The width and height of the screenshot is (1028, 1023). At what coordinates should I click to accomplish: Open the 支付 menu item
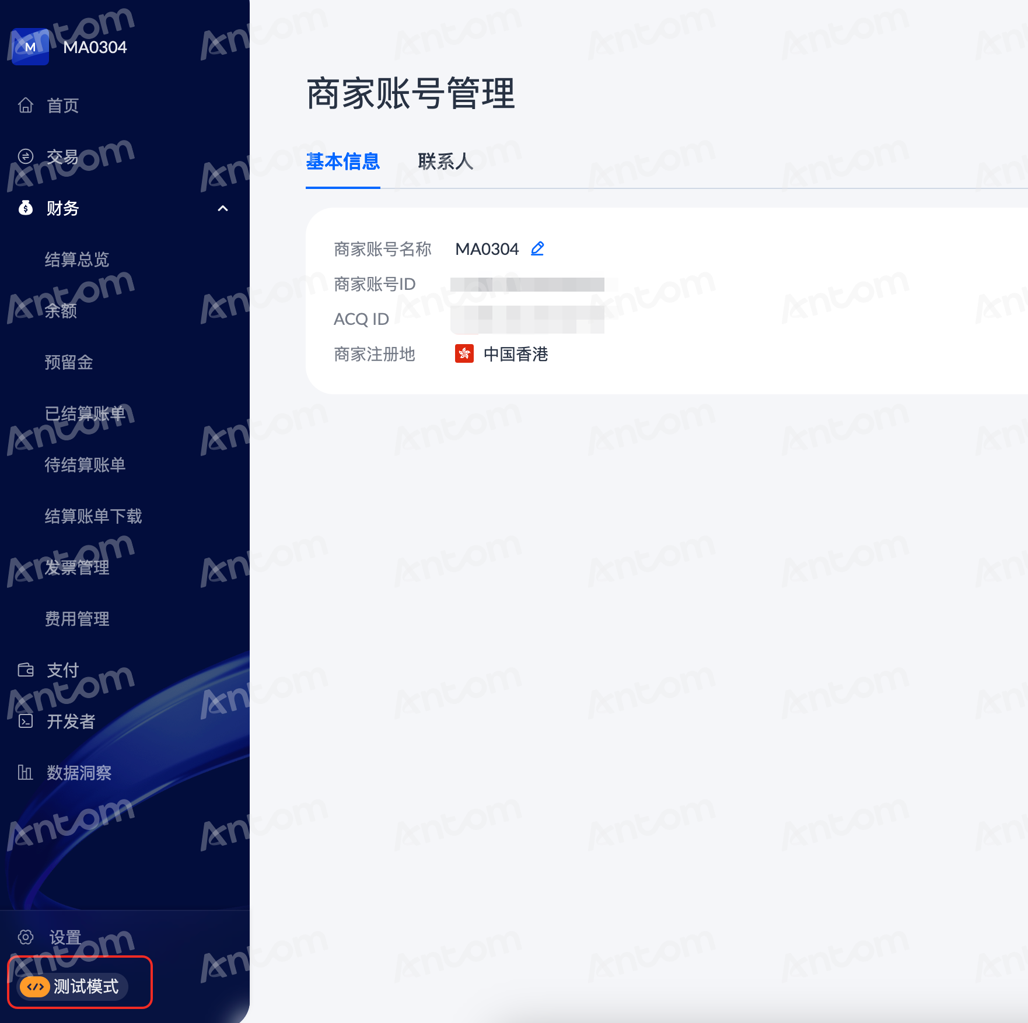click(62, 670)
